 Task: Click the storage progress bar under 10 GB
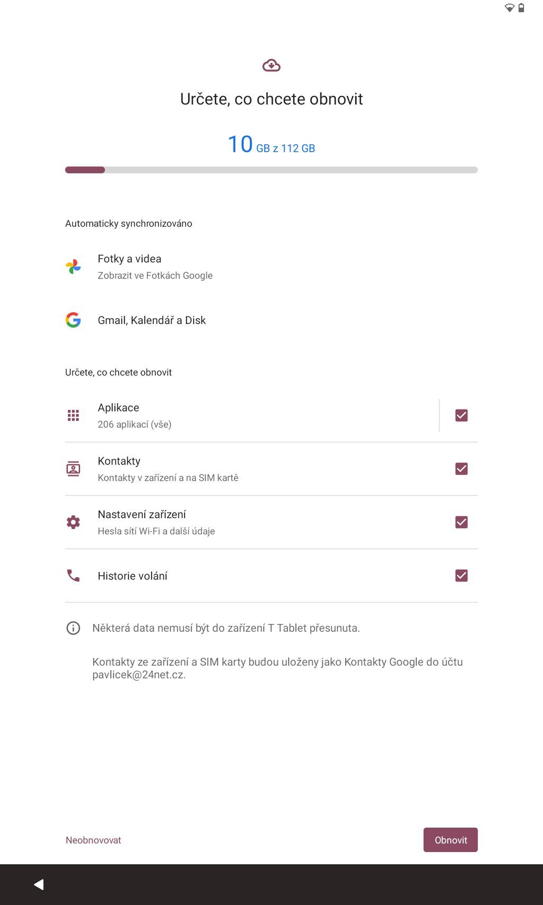271,169
